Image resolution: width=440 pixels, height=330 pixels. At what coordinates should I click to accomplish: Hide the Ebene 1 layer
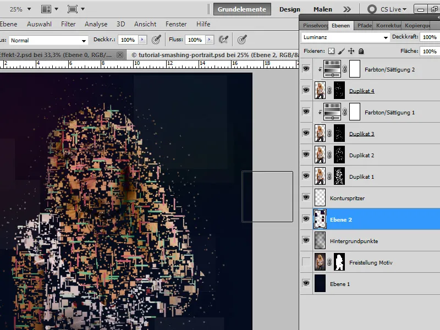click(x=306, y=284)
